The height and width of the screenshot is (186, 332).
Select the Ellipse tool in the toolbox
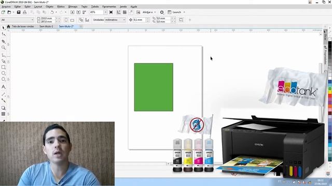point(4,73)
